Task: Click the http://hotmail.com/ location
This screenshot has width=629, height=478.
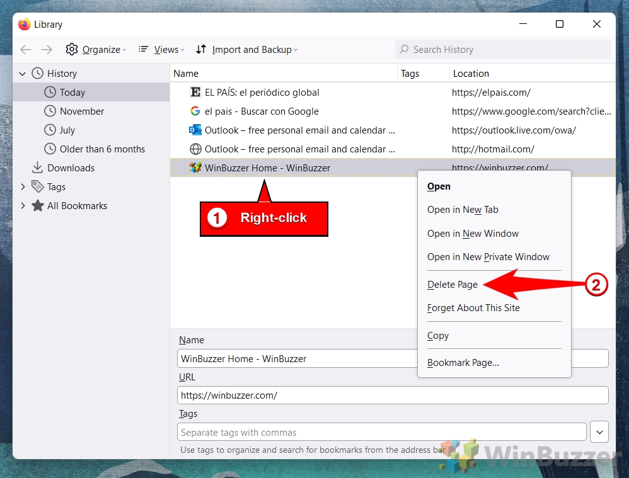Action: 493,149
